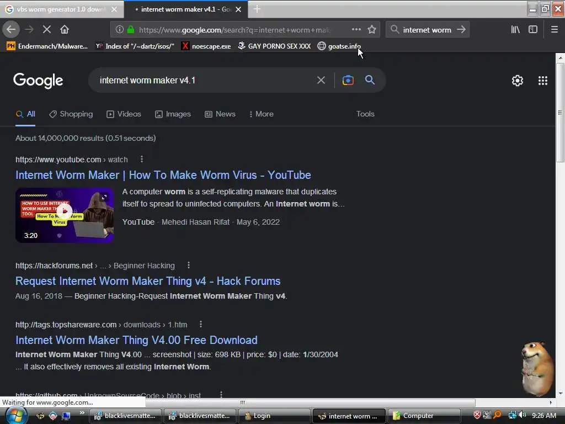Toggle the sidebar view icon
Image resolution: width=565 pixels, height=424 pixels.
point(533,30)
